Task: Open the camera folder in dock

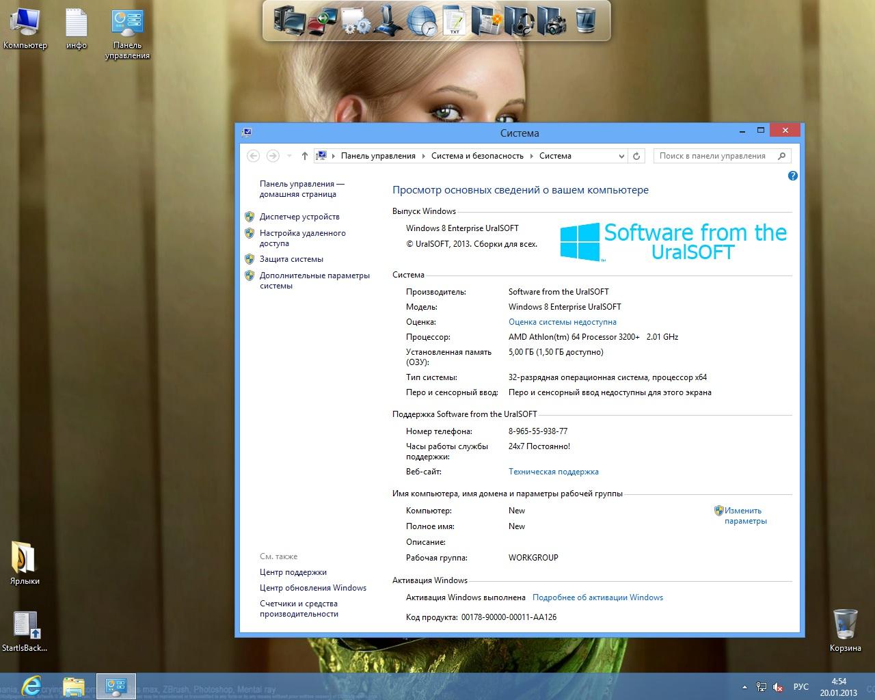Action: click(x=552, y=21)
